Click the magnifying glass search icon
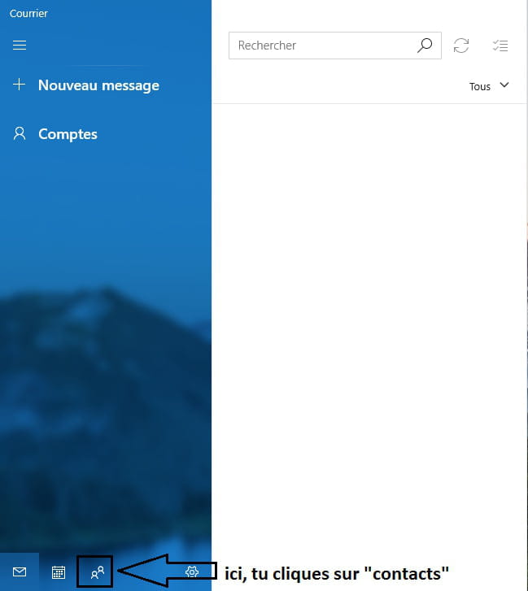This screenshot has width=528, height=591. (425, 46)
